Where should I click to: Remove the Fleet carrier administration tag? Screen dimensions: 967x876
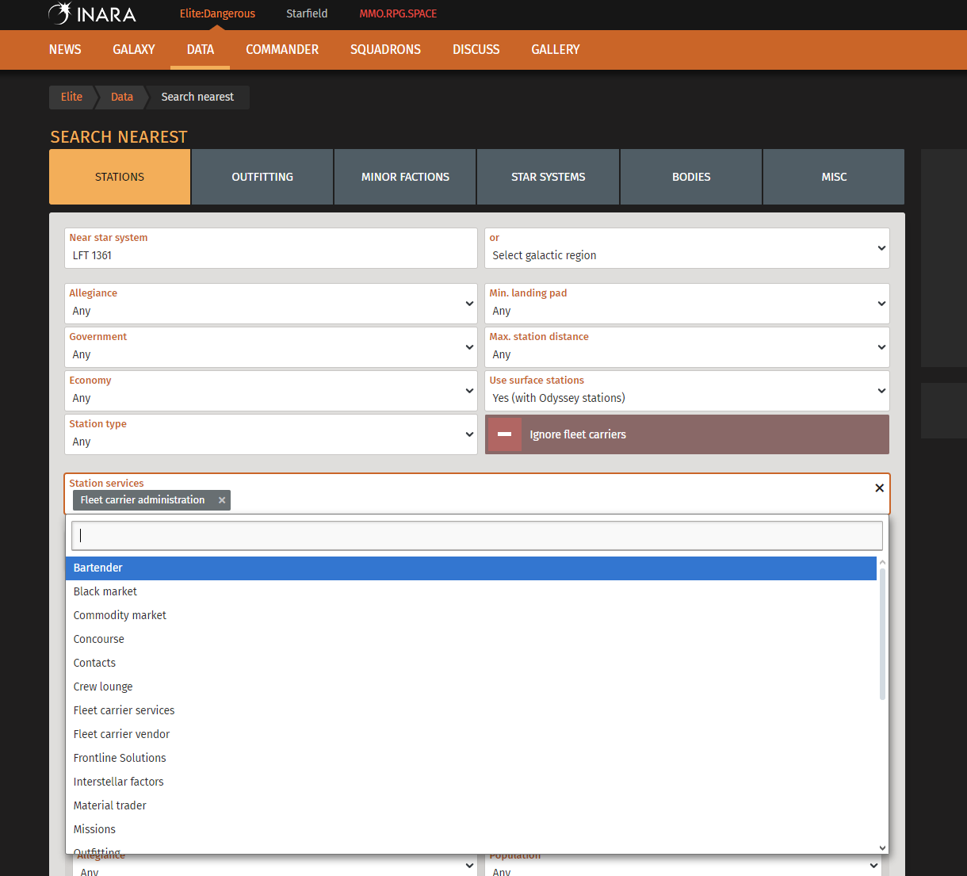pyautogui.click(x=222, y=500)
